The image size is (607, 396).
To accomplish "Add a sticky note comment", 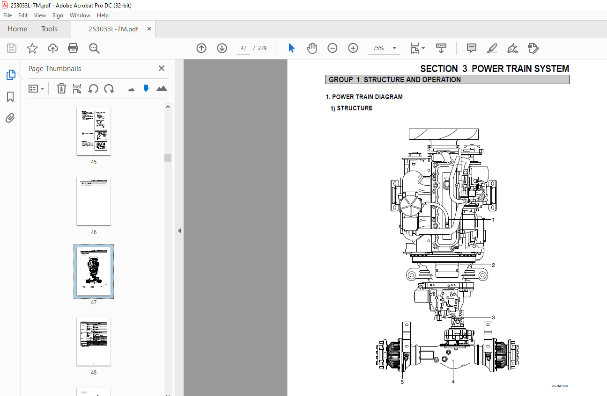I will [x=472, y=48].
